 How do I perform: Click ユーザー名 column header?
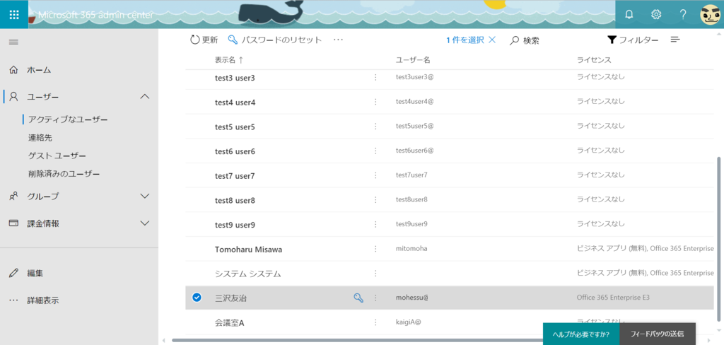pyautogui.click(x=413, y=60)
